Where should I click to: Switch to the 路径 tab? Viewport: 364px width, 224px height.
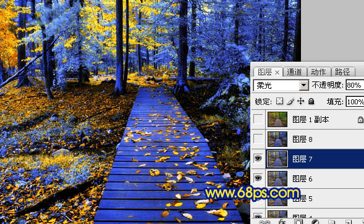(342, 72)
